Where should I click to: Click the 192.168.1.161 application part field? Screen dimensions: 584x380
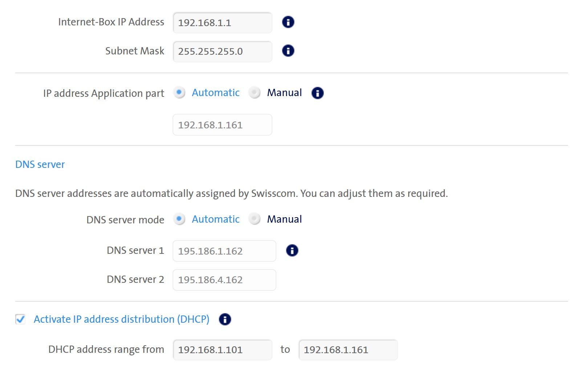point(222,125)
